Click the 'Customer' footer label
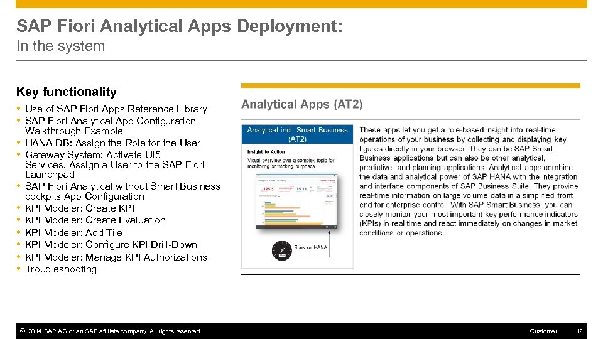Screen dimensions: 603x339 (x=543, y=331)
